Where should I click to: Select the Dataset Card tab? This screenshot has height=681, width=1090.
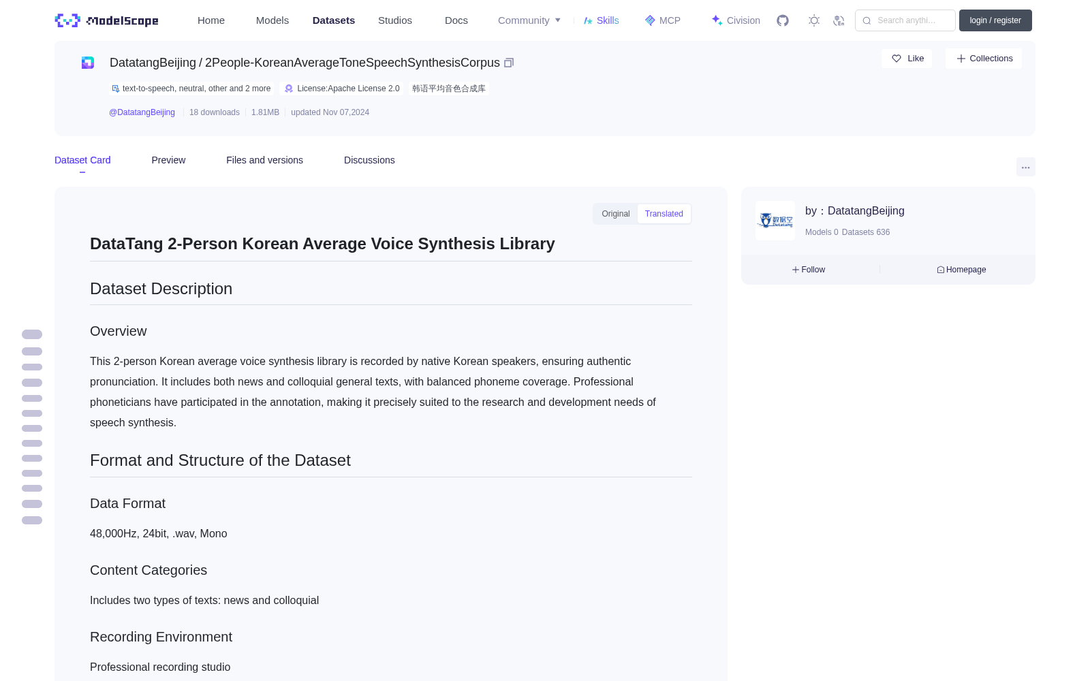pos(82,160)
